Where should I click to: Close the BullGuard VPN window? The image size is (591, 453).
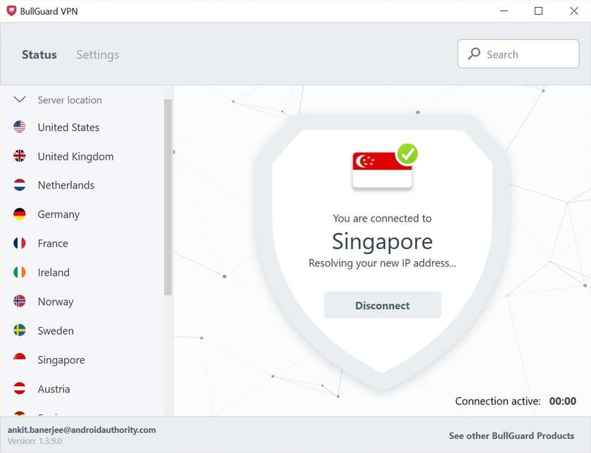[x=574, y=11]
